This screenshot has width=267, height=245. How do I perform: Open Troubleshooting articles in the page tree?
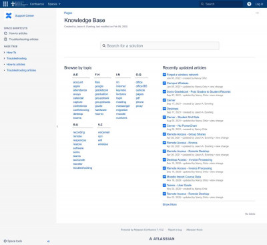[21, 70]
